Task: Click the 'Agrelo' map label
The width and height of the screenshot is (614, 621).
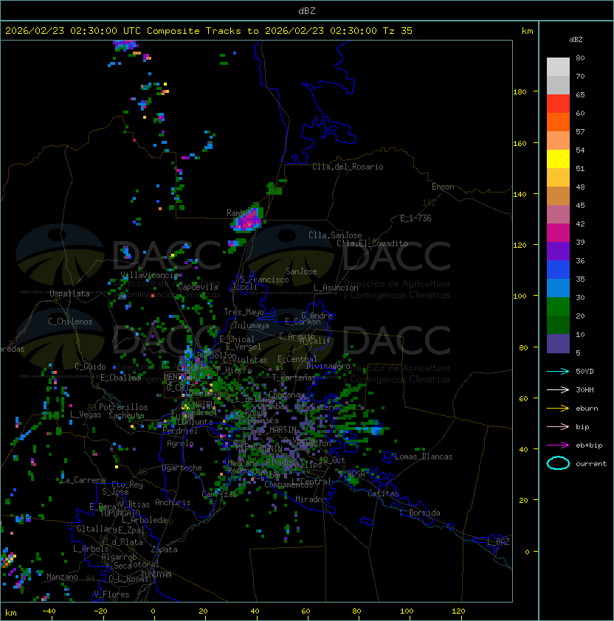Action: 180,443
